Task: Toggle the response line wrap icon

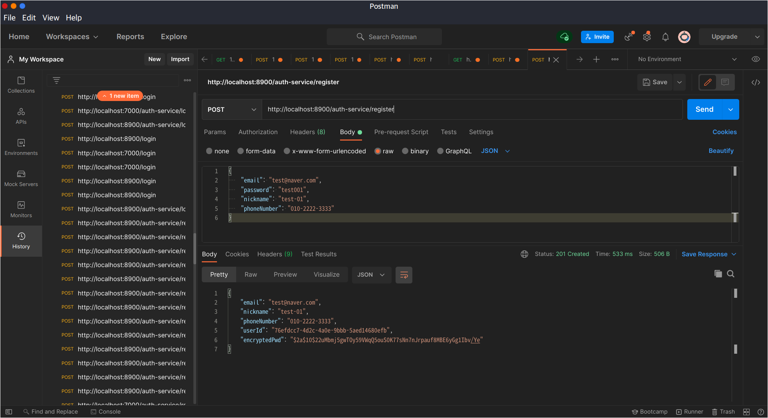Action: click(404, 275)
